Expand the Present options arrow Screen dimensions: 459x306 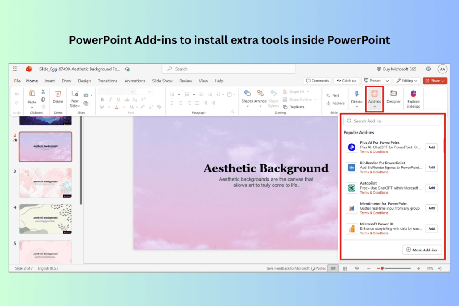pos(388,81)
